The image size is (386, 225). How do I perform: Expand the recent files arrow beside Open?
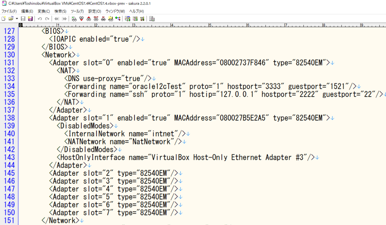[17, 19]
